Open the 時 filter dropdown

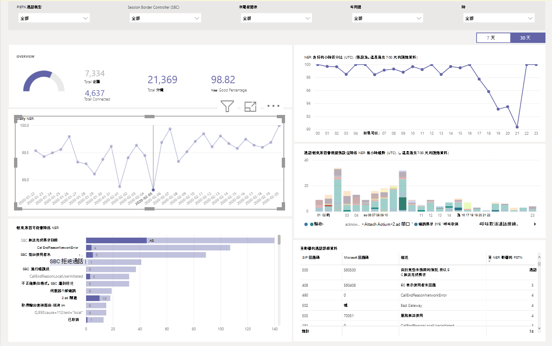(x=499, y=18)
